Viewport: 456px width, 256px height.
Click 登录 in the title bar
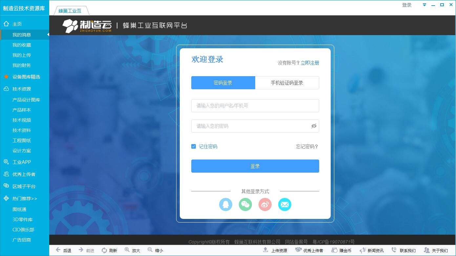click(x=407, y=5)
